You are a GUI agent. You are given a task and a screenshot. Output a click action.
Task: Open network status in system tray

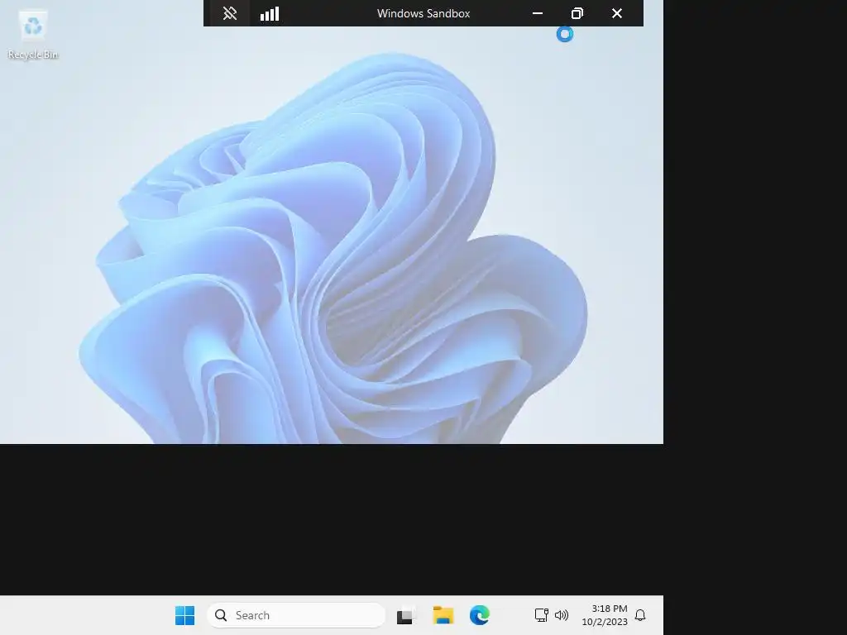click(x=541, y=615)
